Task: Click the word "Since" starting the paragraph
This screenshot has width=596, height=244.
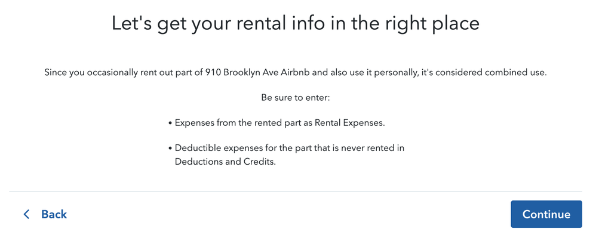Action: [57, 73]
